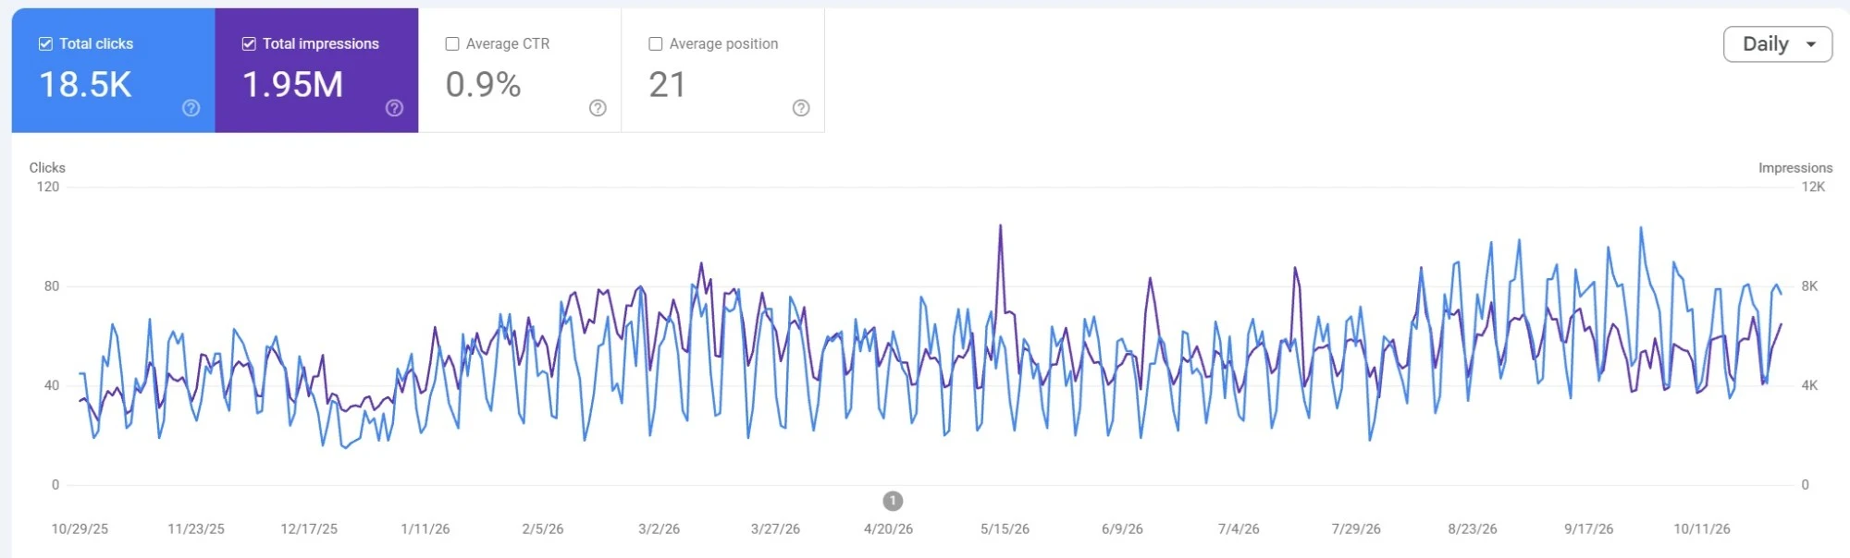Image resolution: width=1850 pixels, height=558 pixels.
Task: Click the 10/29/25 date axis label
Action: (80, 529)
